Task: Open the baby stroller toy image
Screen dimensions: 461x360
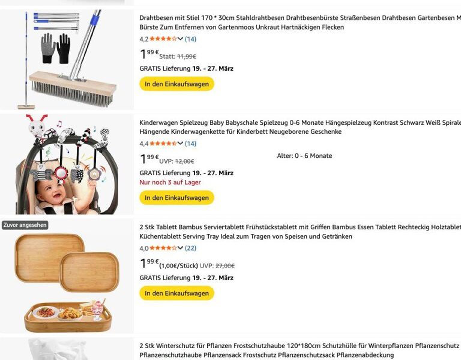Action: click(x=66, y=164)
